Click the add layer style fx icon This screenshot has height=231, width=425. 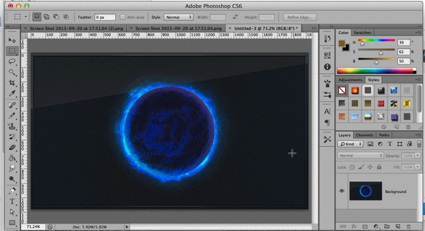pyautogui.click(x=354, y=227)
